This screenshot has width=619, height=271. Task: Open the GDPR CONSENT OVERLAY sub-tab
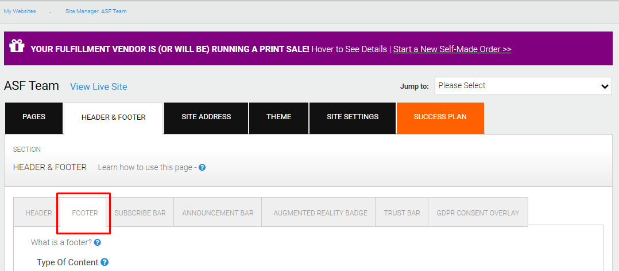pyautogui.click(x=478, y=213)
